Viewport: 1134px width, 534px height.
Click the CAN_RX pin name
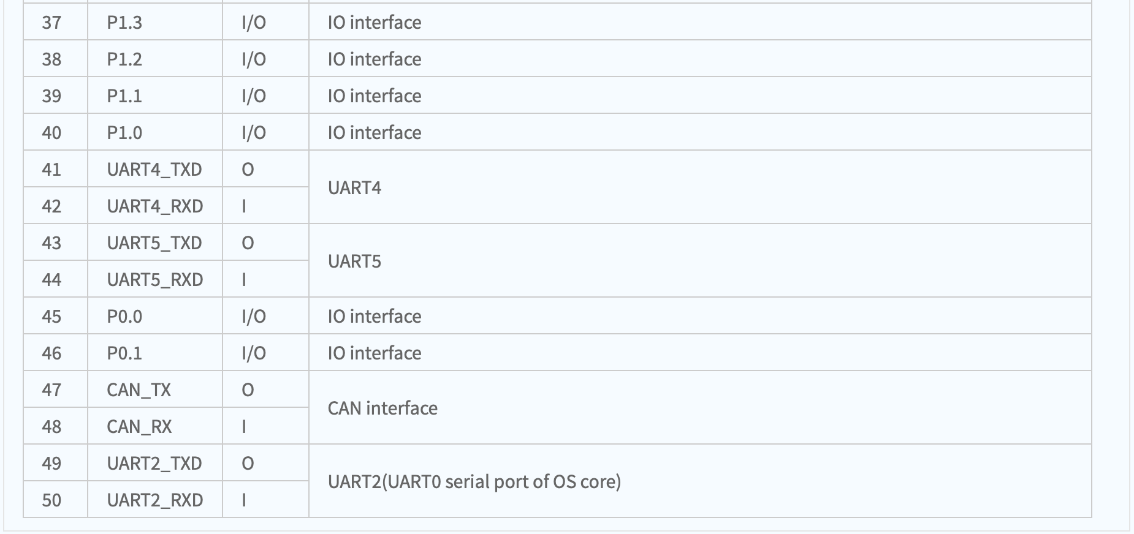point(139,427)
